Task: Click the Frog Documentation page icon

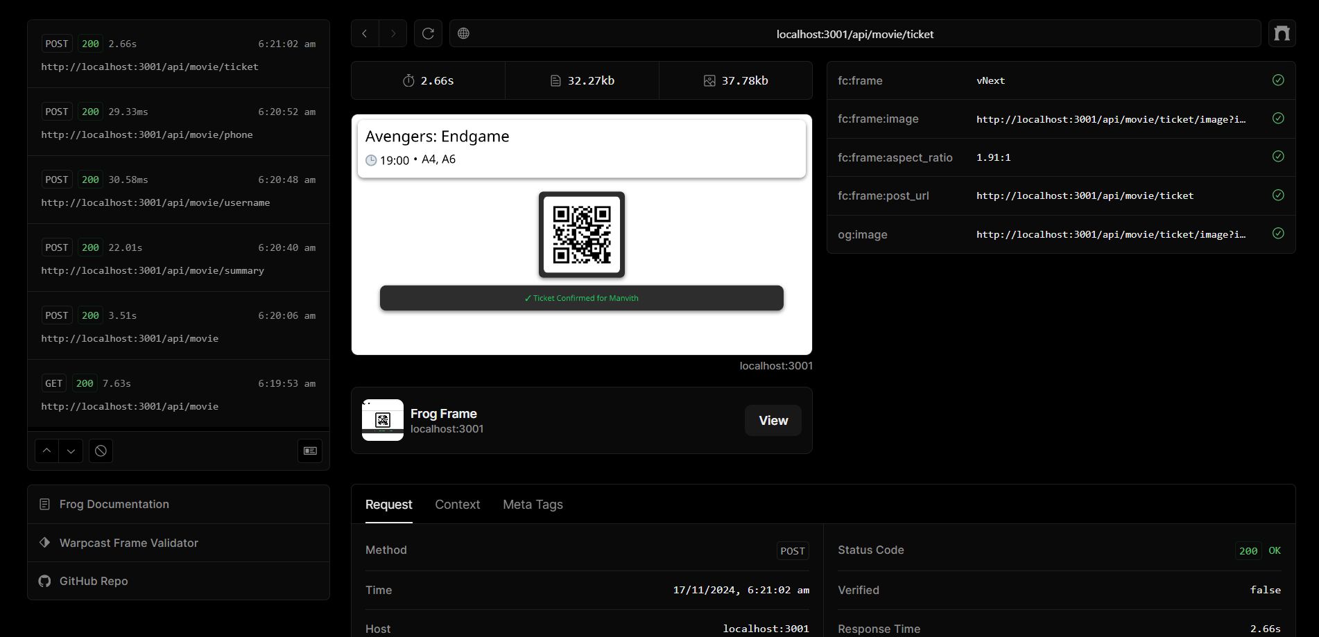Action: pyautogui.click(x=44, y=504)
